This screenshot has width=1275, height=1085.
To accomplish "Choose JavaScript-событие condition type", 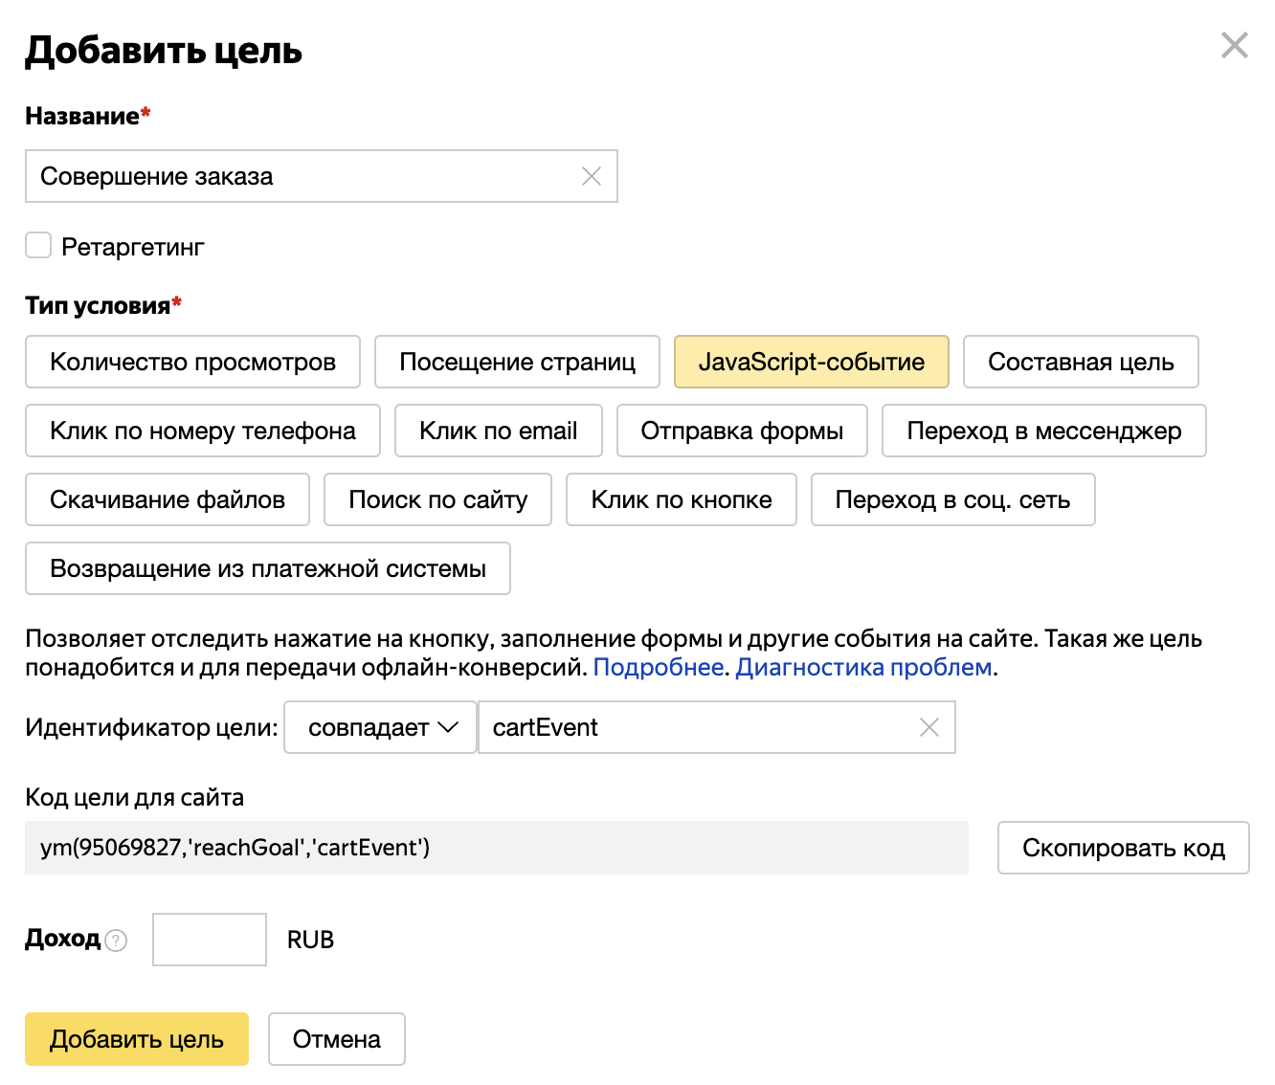I will click(x=811, y=362).
